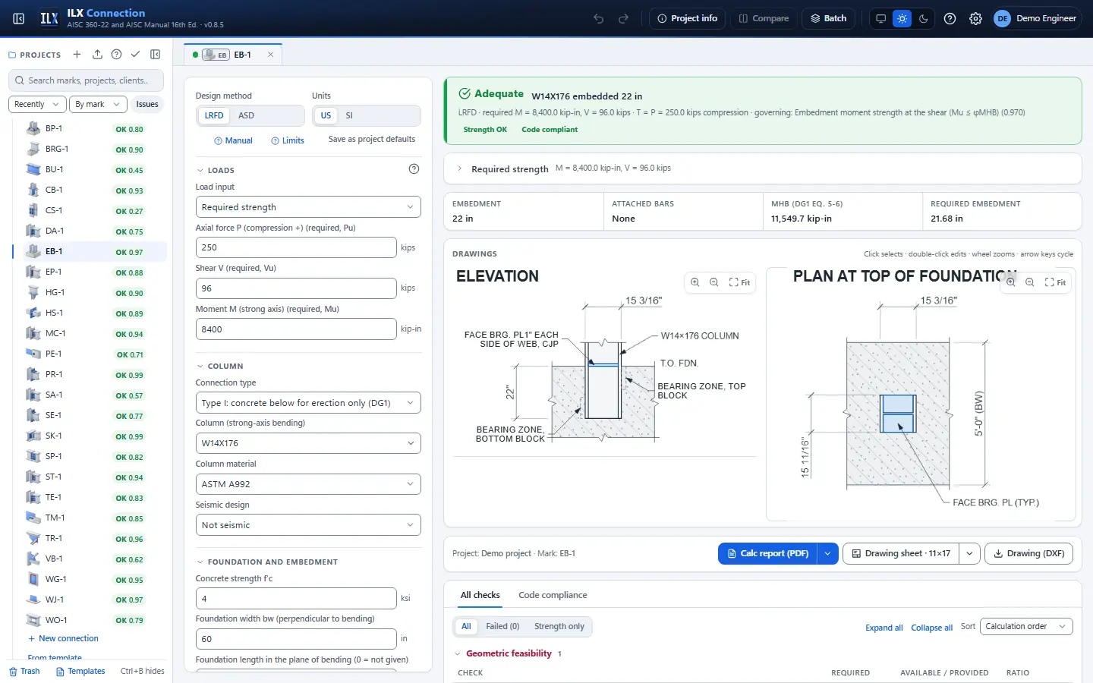
Task: Open the Seismic design dropdown
Action: [308, 525]
